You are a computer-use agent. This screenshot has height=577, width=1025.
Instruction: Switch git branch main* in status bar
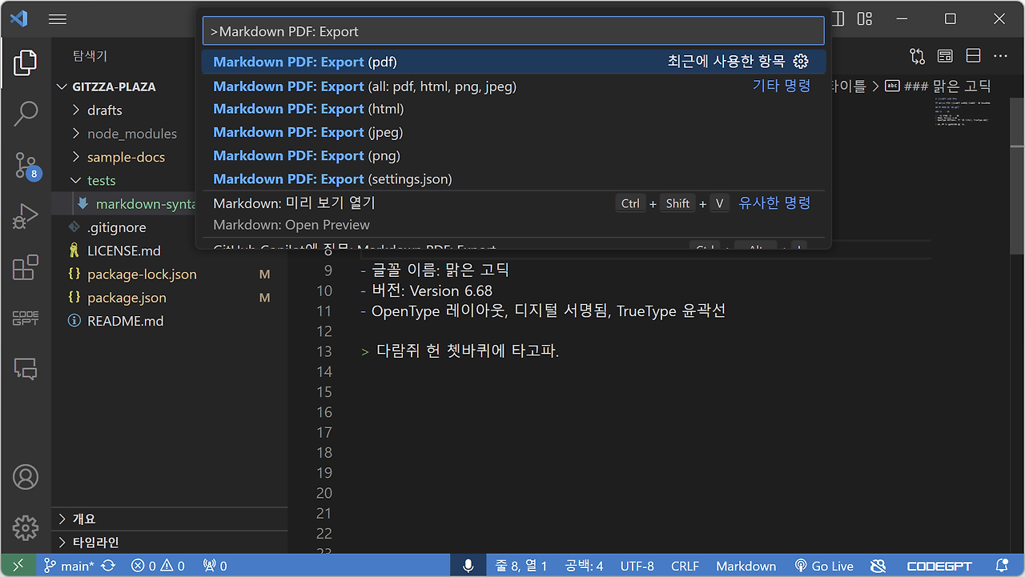69,566
